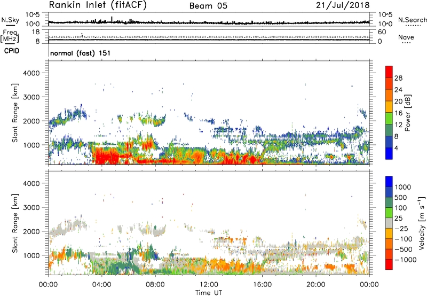
Task: Click the "24" power colorbar label
Action: point(398,90)
